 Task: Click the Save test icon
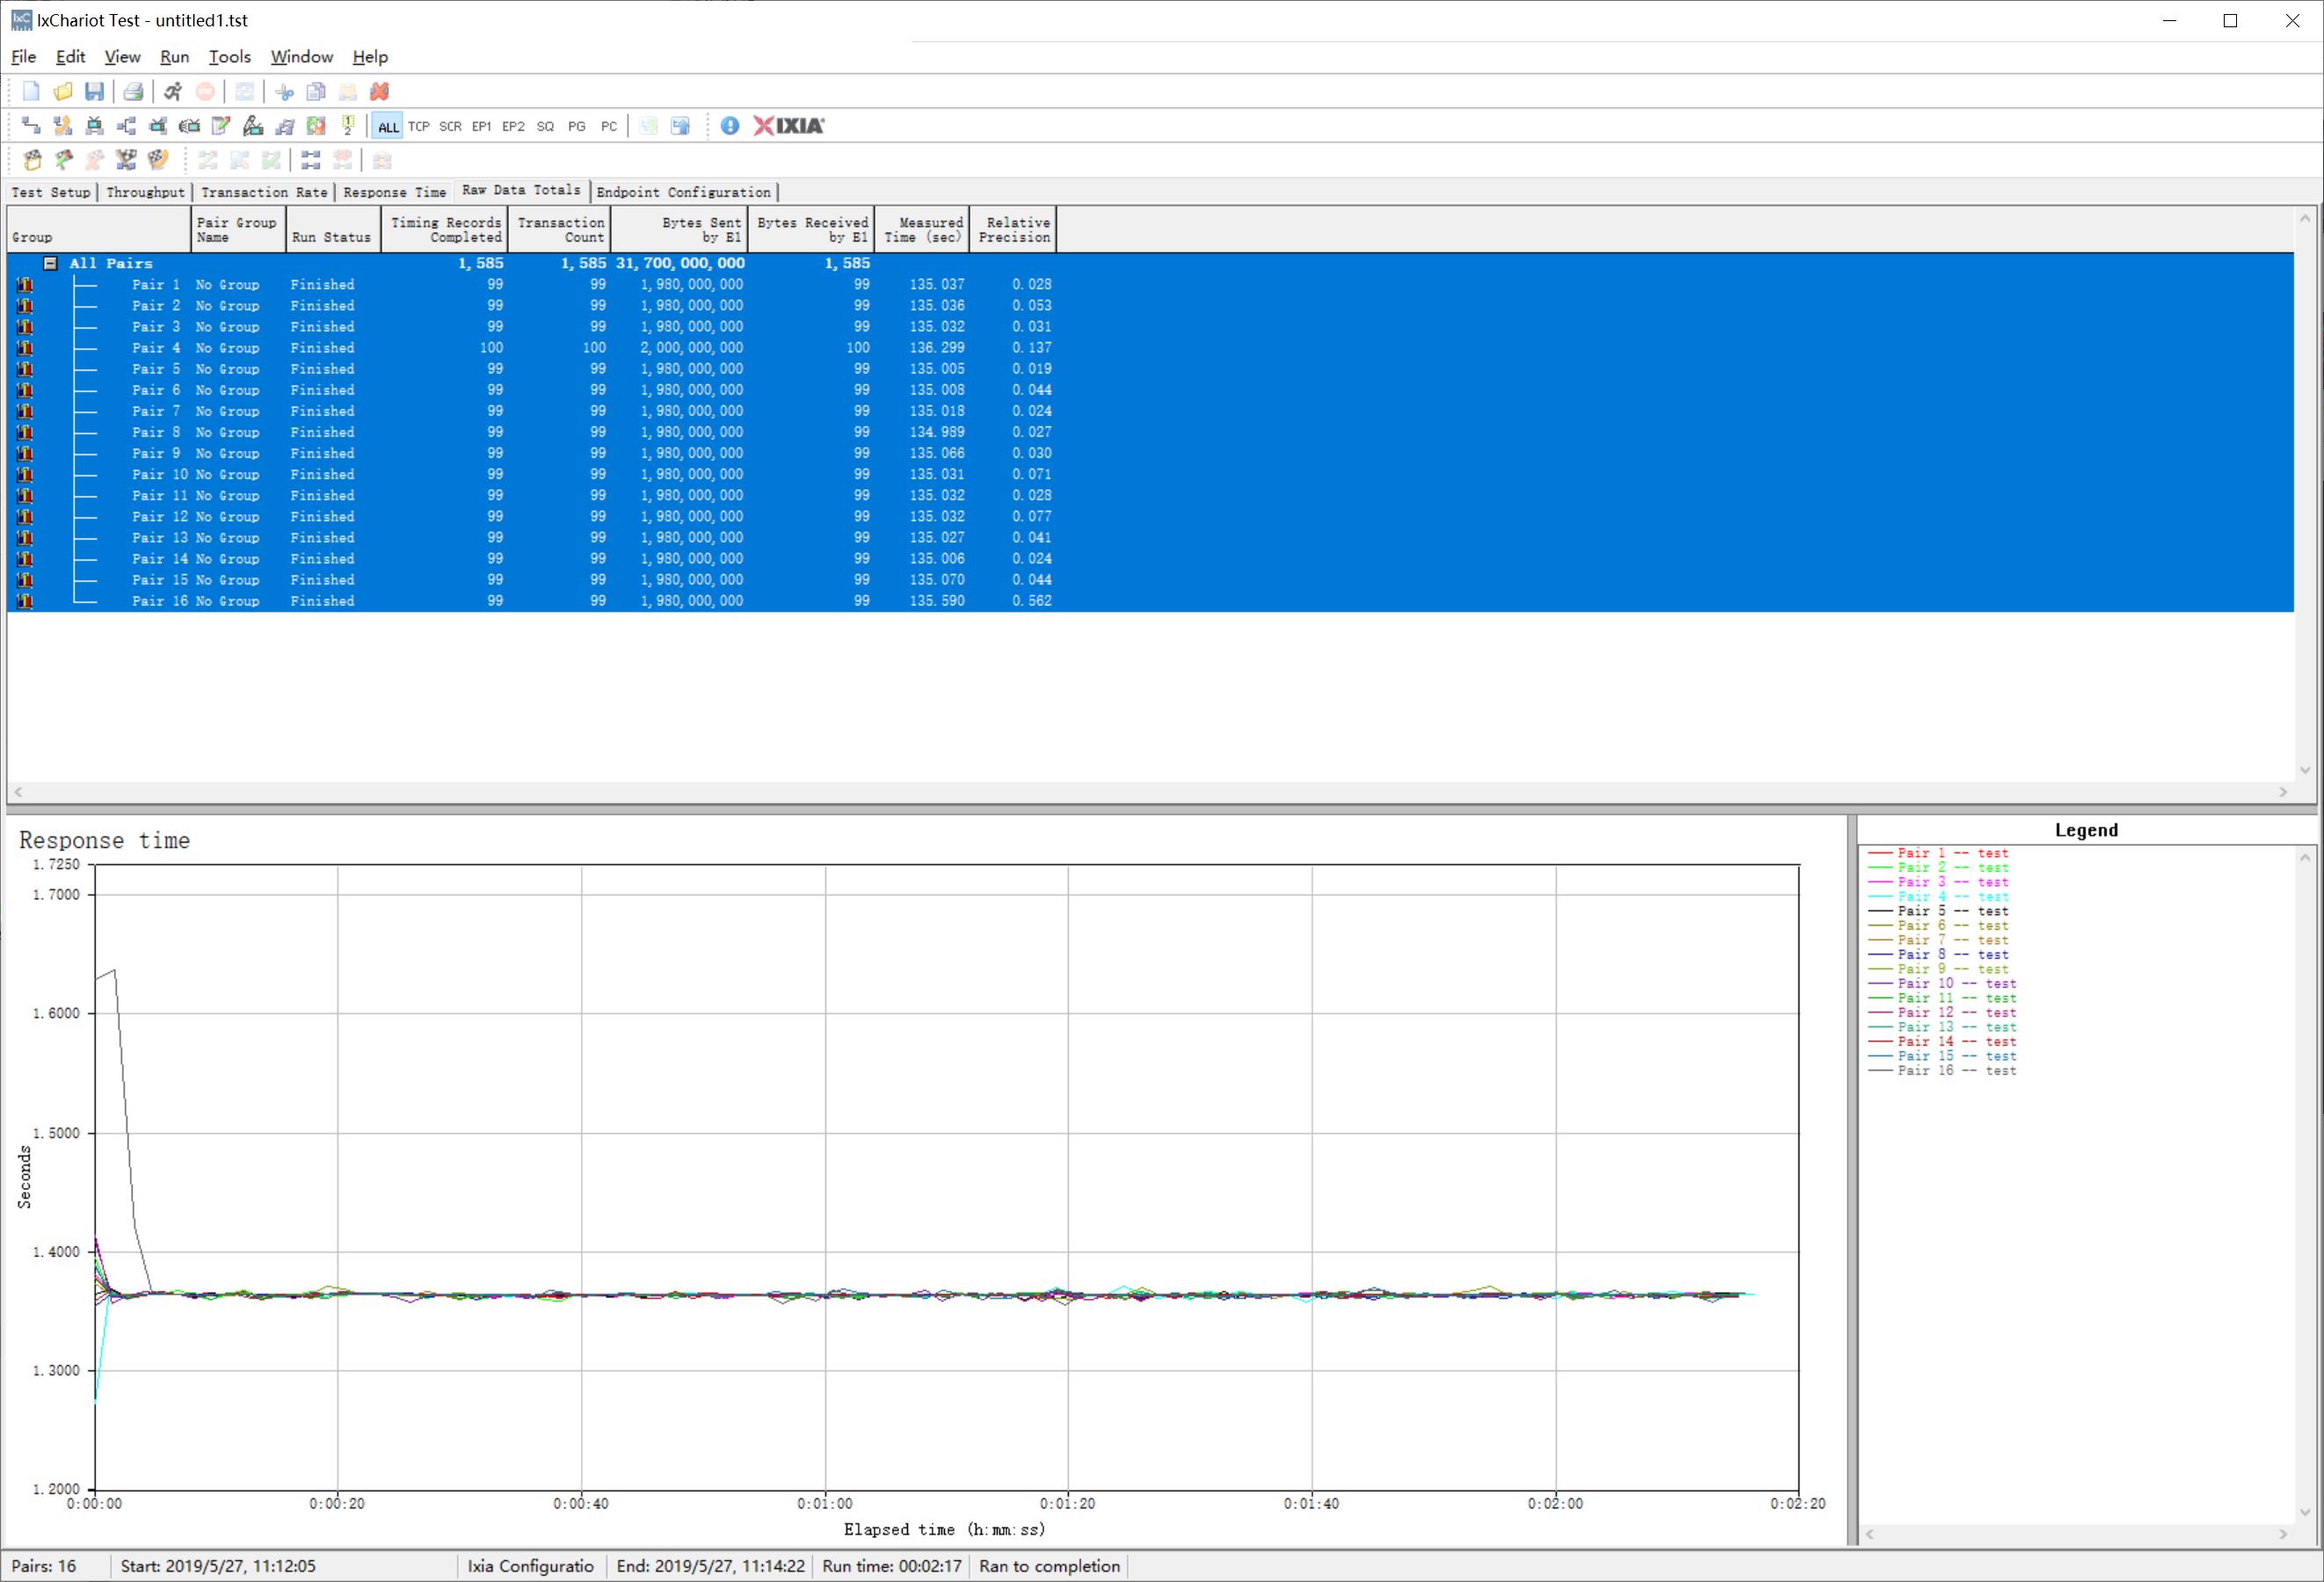click(94, 92)
